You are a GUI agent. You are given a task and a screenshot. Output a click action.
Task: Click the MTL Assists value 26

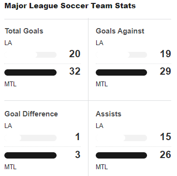165,155
